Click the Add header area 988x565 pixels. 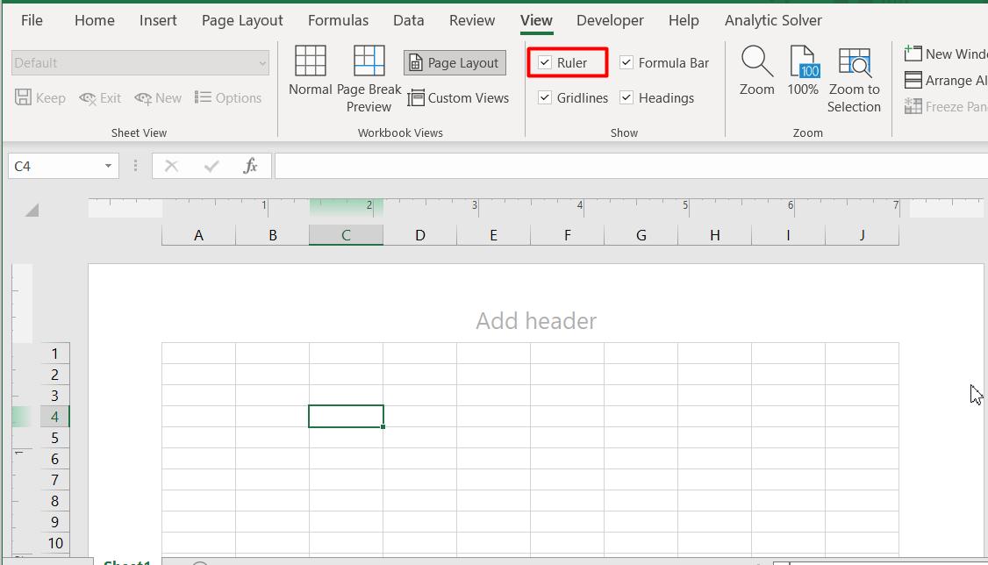click(x=535, y=320)
